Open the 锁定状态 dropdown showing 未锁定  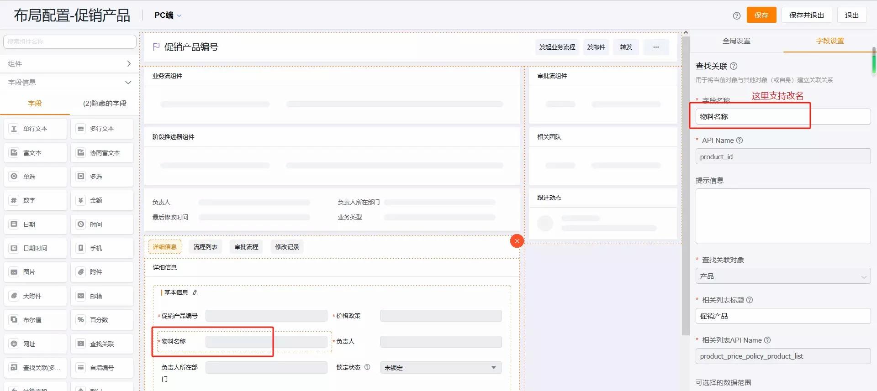coord(440,368)
